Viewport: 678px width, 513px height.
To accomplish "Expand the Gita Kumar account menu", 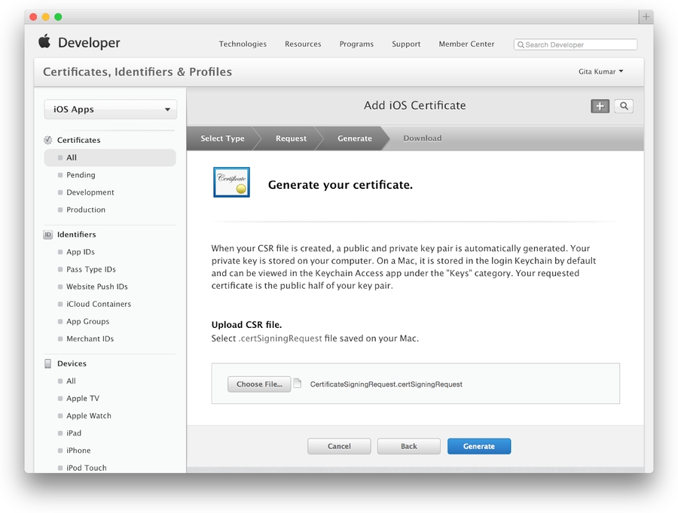I will tap(600, 71).
